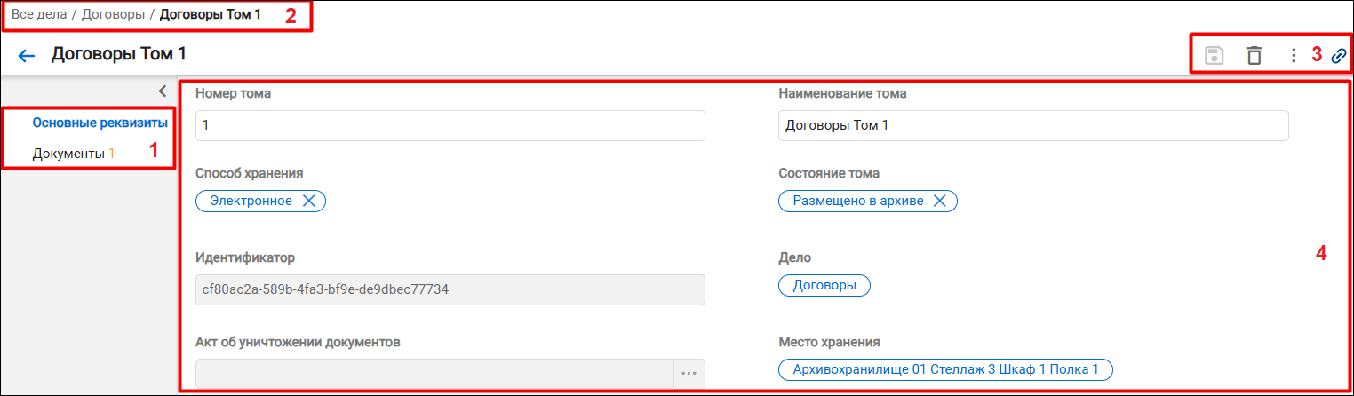Click the Номер тома input field
The width and height of the screenshot is (1354, 396).
point(450,125)
